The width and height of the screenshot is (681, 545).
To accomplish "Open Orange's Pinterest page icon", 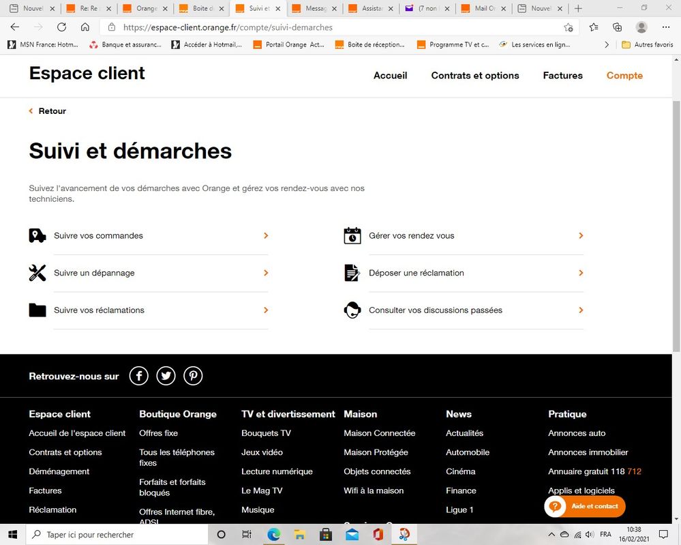I will click(x=193, y=376).
